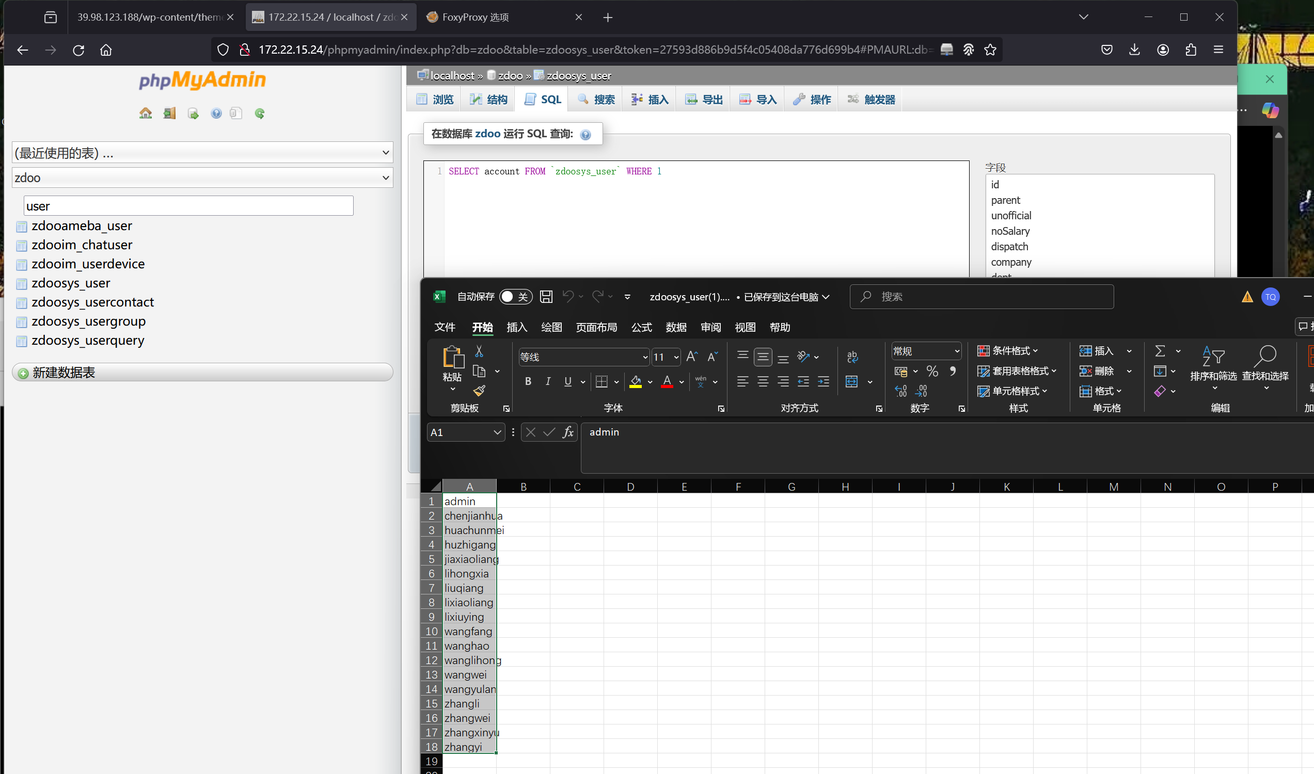The height and width of the screenshot is (774, 1314).
Task: Toggle the AutoSave switch
Action: pos(515,297)
